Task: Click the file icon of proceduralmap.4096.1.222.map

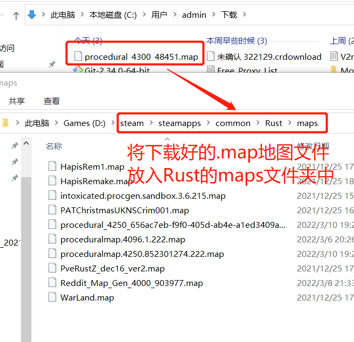Action: [52, 239]
